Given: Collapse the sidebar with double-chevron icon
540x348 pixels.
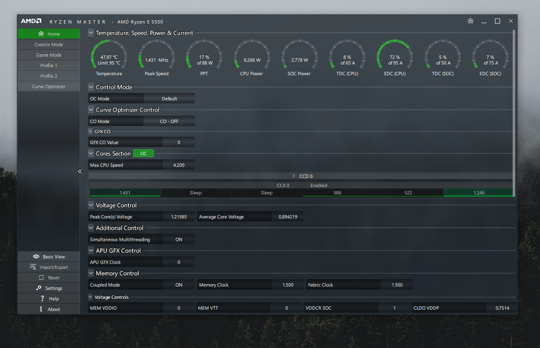Looking at the screenshot, I should [80, 171].
